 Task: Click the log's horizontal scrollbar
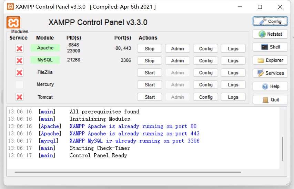pyautogui.click(x=128, y=172)
